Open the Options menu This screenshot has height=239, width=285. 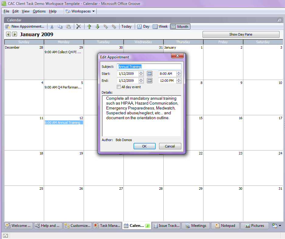pos(39,11)
